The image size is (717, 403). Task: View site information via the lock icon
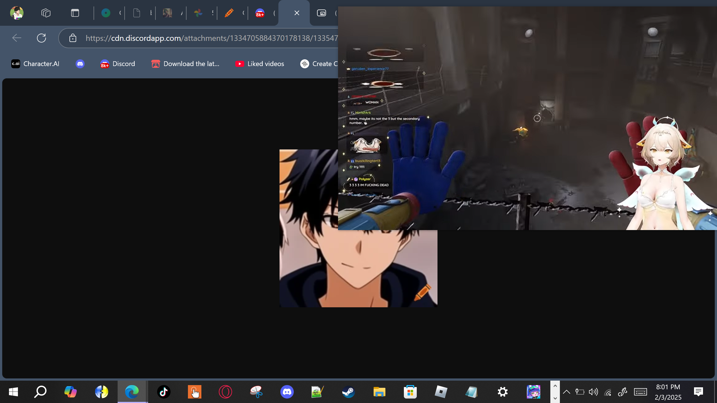[73, 38]
